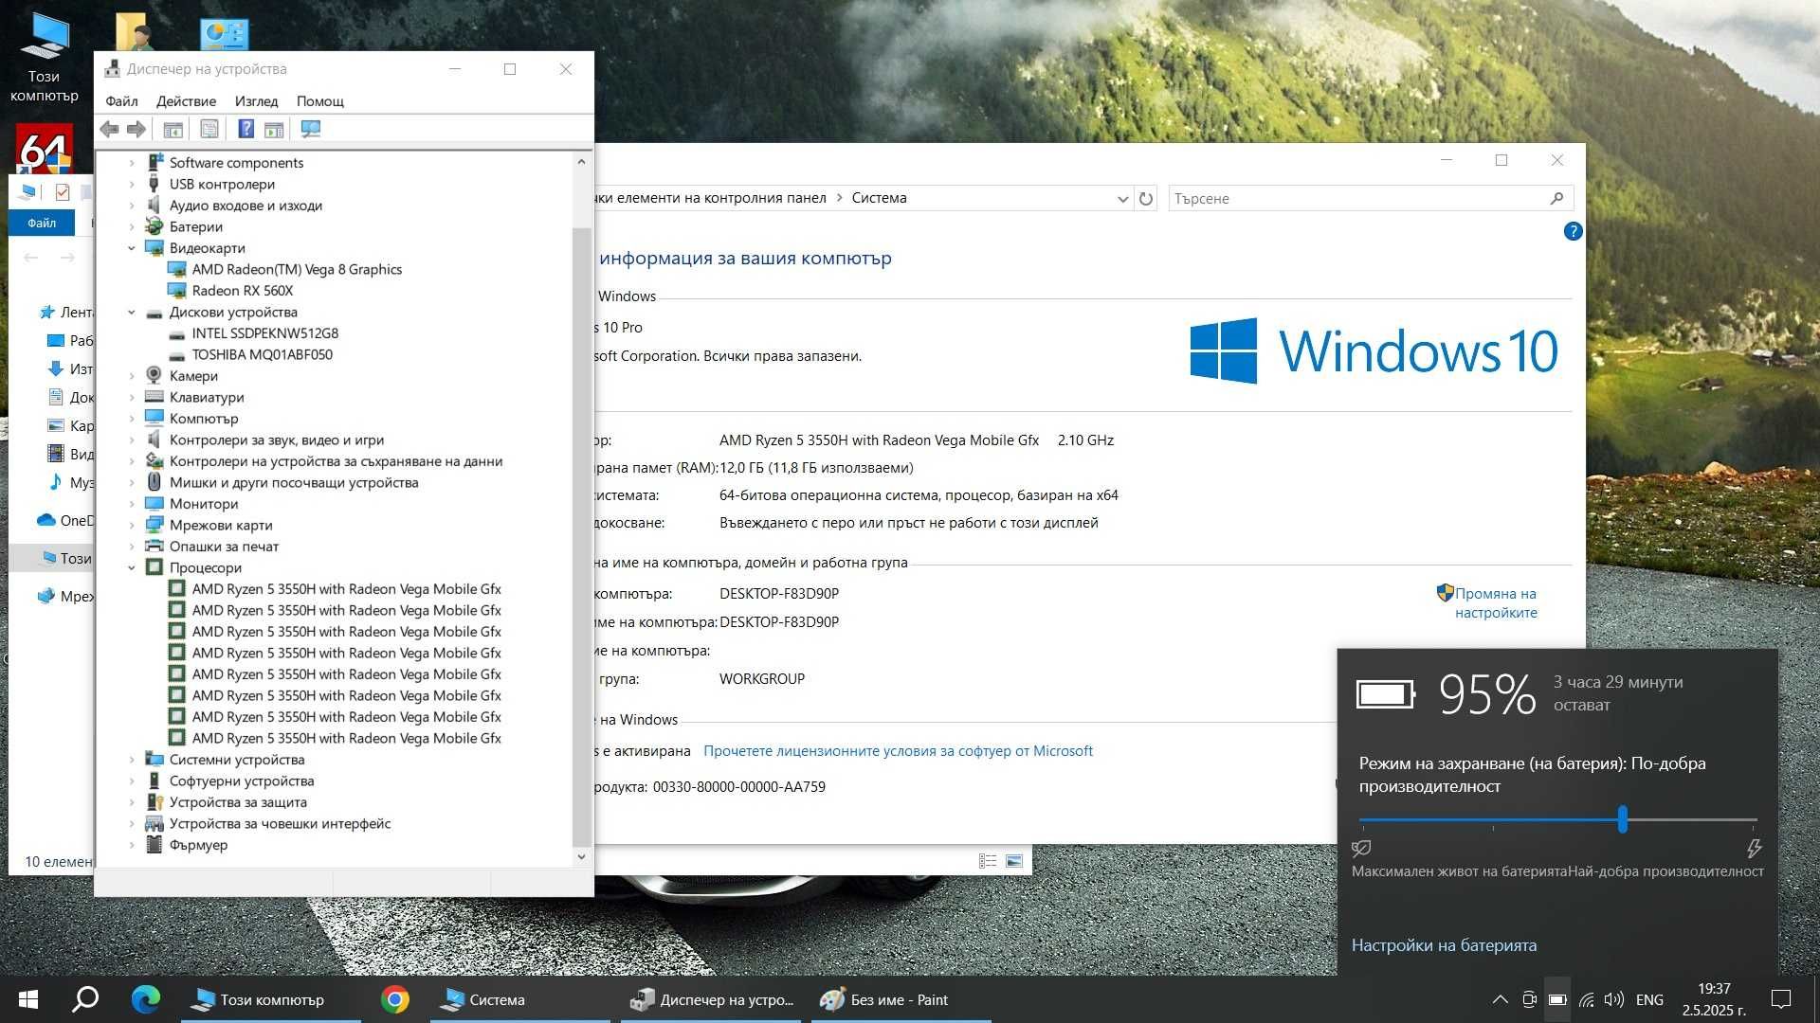
Task: Open the notification center icon
Action: pyautogui.click(x=1781, y=999)
